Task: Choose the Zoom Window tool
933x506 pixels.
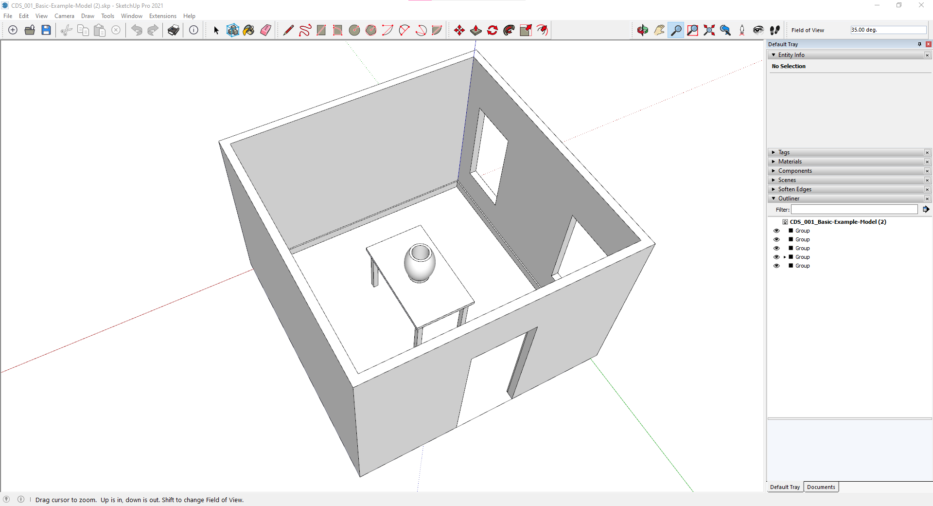Action: pyautogui.click(x=692, y=30)
